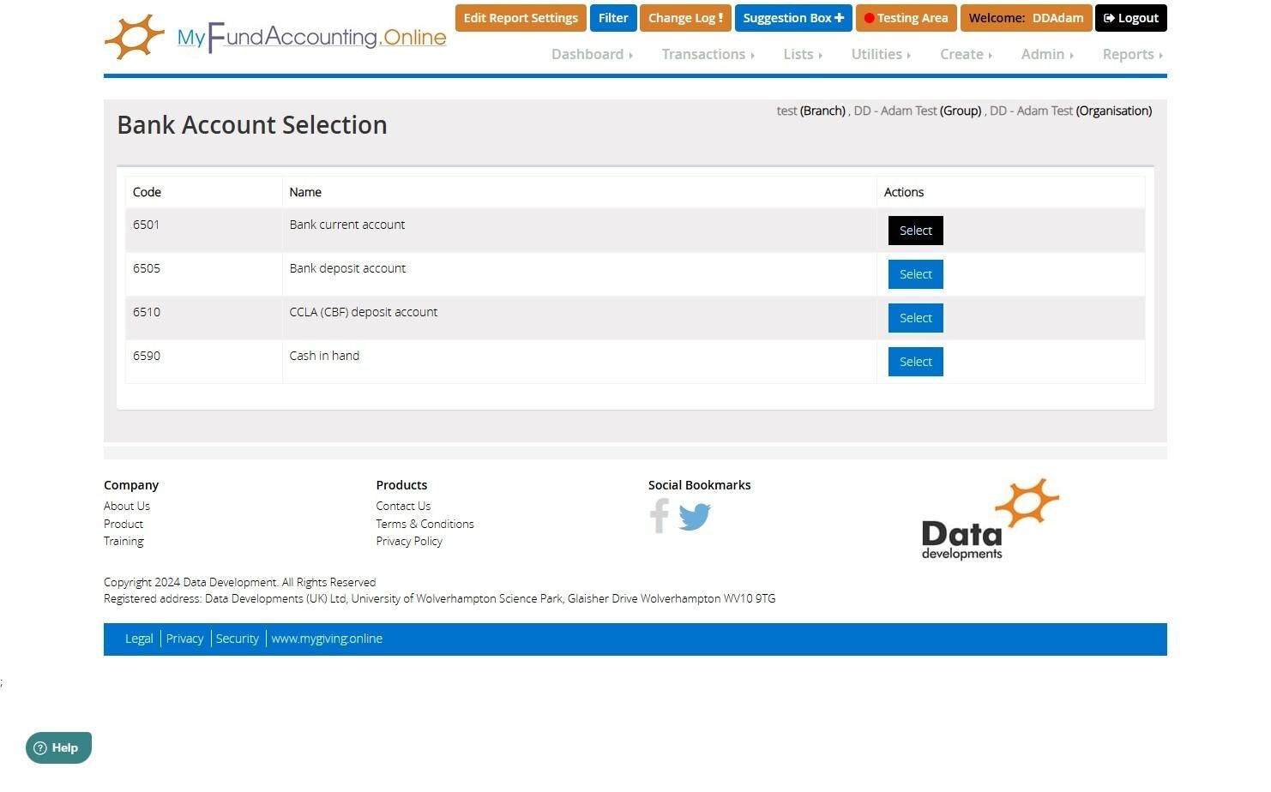Open the Help chat widget
Viewport: 1271px width, 792px height.
click(x=58, y=747)
